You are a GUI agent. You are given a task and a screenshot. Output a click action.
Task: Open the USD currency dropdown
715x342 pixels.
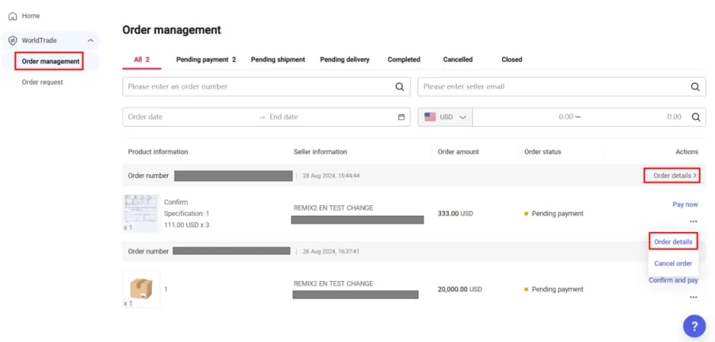click(446, 117)
